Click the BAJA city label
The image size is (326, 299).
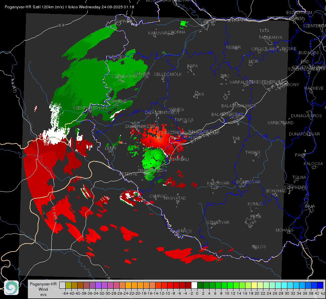pyautogui.click(x=310, y=206)
